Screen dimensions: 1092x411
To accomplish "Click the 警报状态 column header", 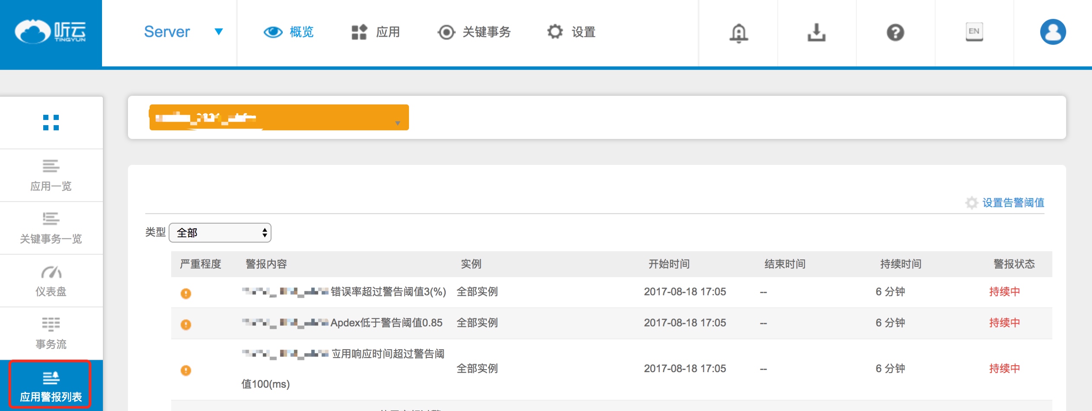I will (x=1014, y=264).
